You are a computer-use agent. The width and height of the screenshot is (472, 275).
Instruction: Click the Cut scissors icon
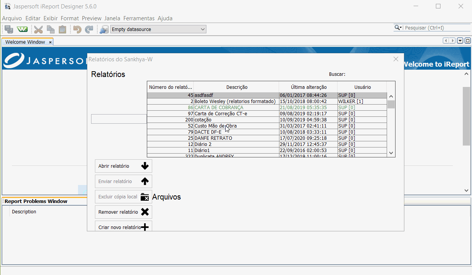pos(38,29)
